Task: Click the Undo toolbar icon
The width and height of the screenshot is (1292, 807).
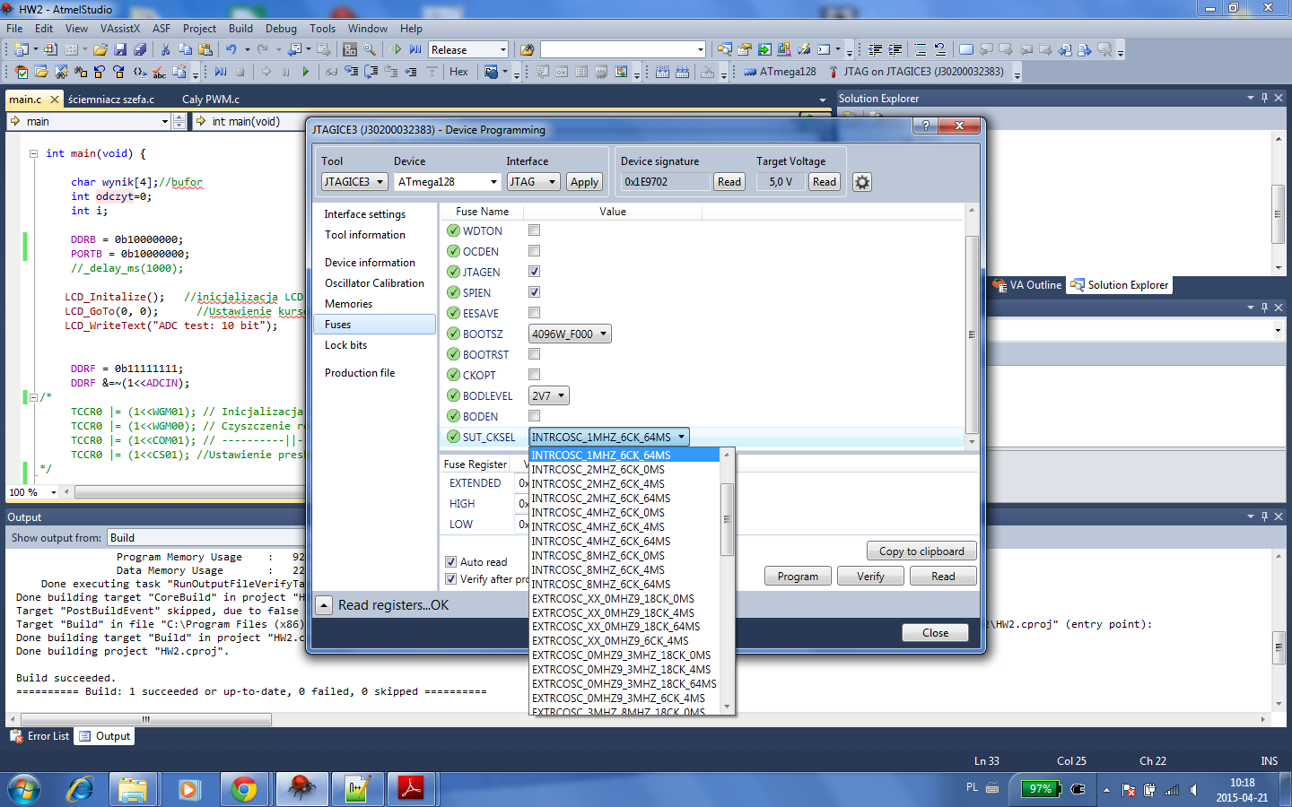Action: (x=231, y=49)
